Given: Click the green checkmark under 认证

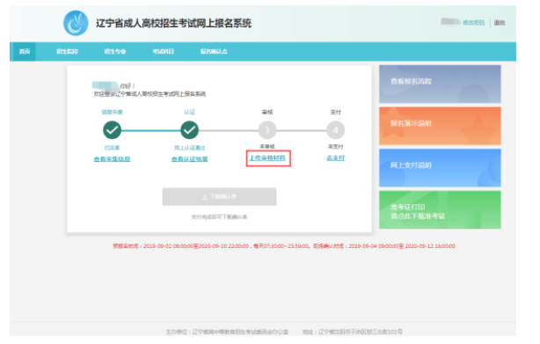Looking at the screenshot, I should [x=189, y=130].
